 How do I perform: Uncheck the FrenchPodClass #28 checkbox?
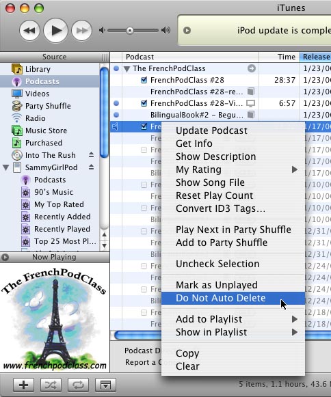[144, 80]
